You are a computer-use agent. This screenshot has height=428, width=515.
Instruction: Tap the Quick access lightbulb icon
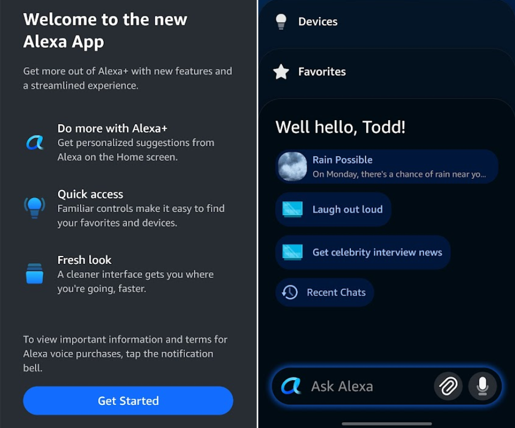[34, 207]
